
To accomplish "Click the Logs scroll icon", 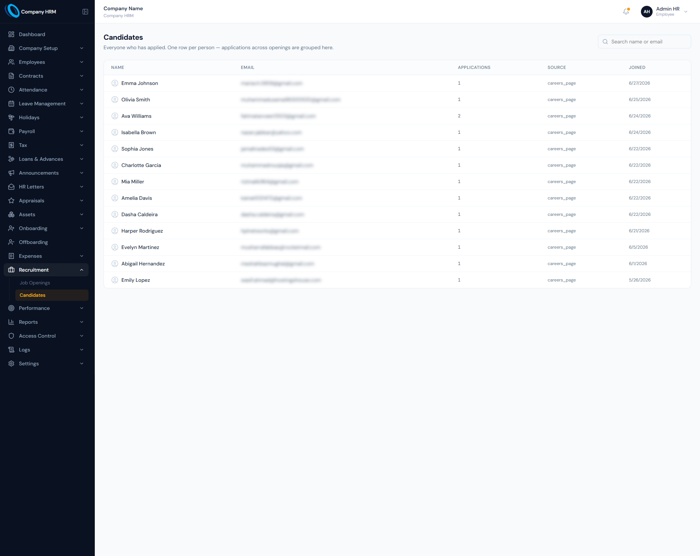I will [x=11, y=350].
